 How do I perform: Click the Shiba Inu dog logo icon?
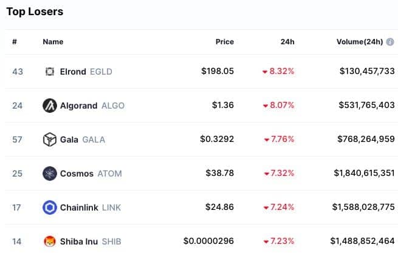click(x=49, y=241)
